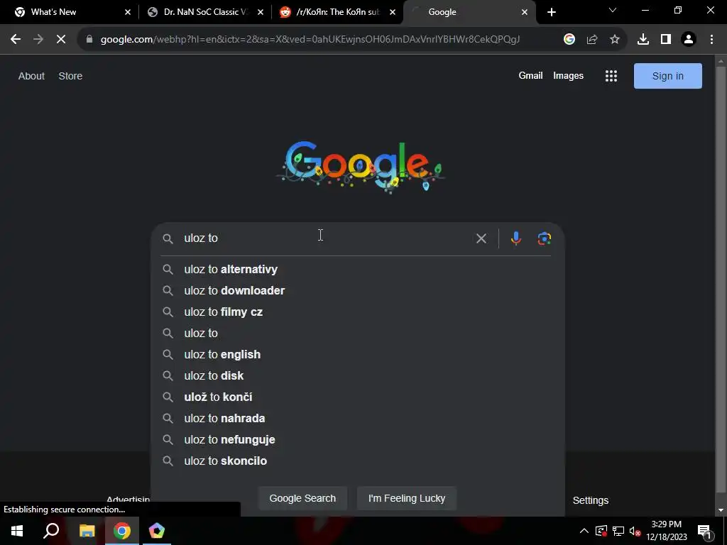The width and height of the screenshot is (727, 545).
Task: Close the KoЯn subreddit tab
Action: coord(393,12)
